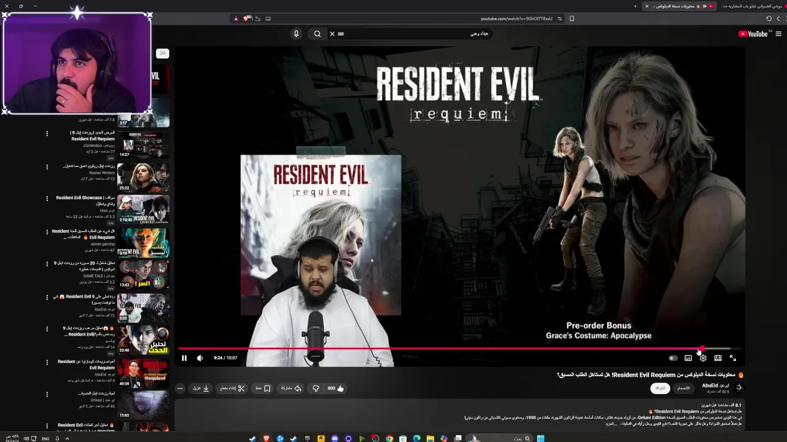
Task: Open options menu for Grissyi video
Action: [x=47, y=394]
